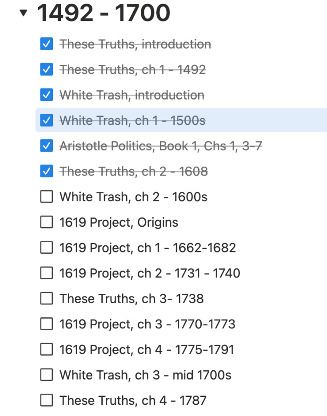Image resolution: width=327 pixels, height=416 pixels.
Task: Check White Trash, ch 3 - mid 1700s
Action: click(x=47, y=375)
